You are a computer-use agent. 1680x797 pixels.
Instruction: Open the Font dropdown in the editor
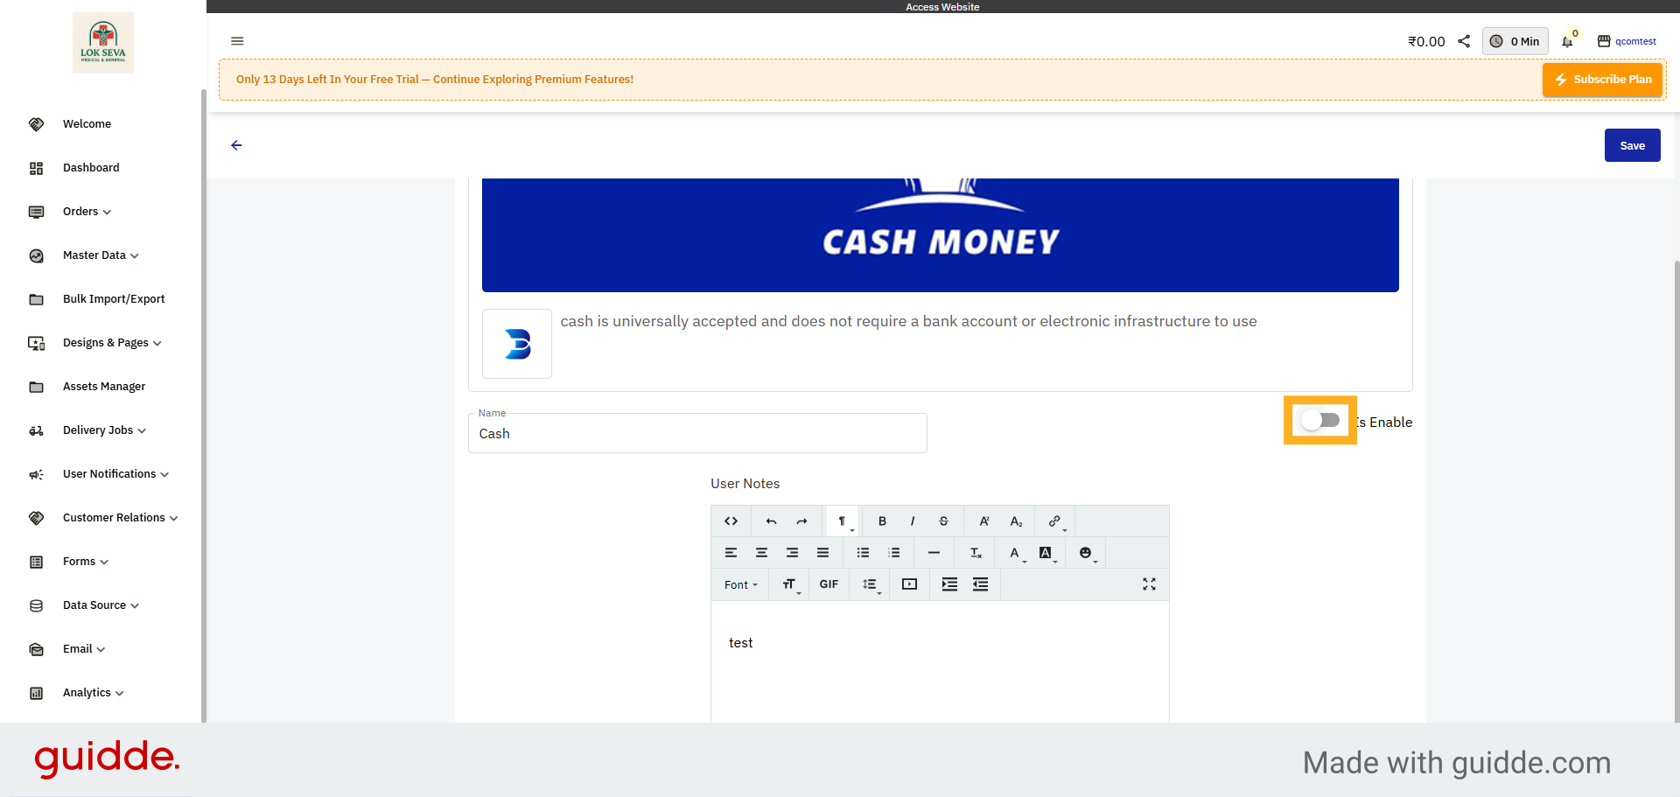point(739,584)
